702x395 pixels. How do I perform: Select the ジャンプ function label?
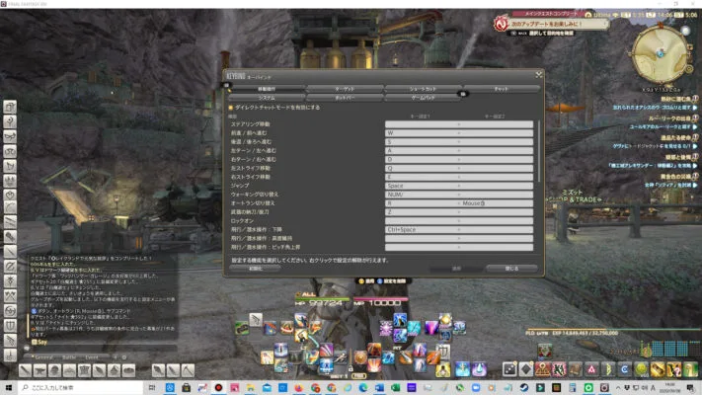point(240,186)
